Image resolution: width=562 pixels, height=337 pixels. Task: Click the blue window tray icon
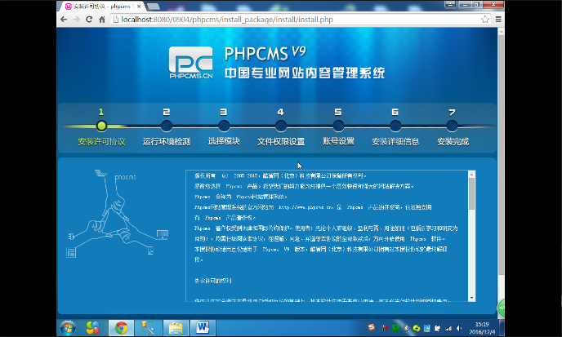[427, 328]
